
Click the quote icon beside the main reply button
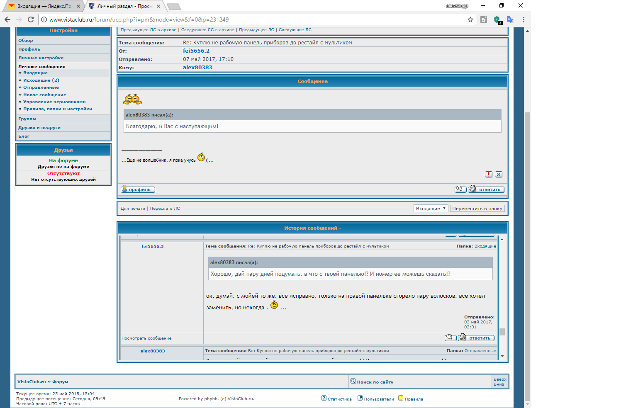[x=460, y=189]
